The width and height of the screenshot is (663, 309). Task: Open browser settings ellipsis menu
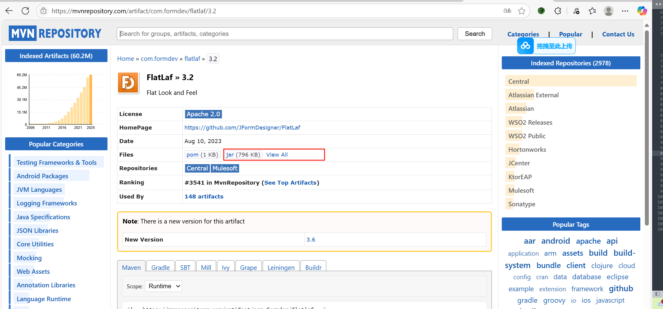tap(625, 11)
